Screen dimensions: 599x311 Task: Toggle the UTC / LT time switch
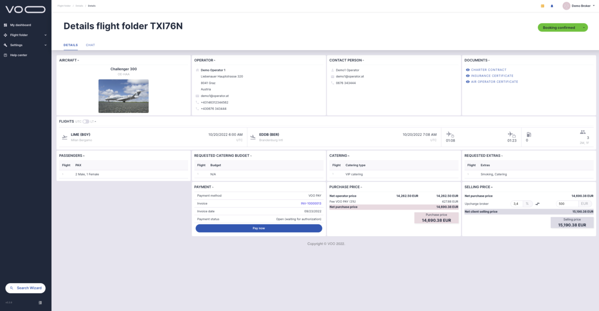click(86, 121)
